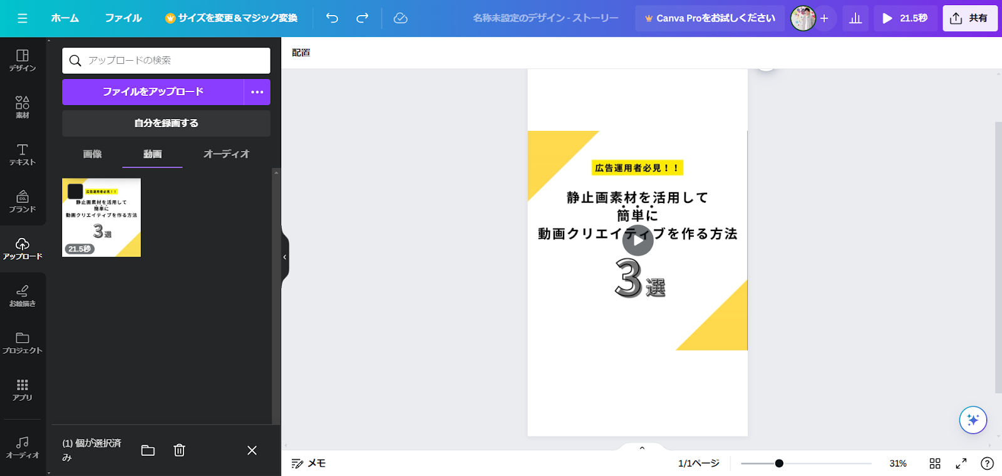Click the undo arrow icon
Image resolution: width=1002 pixels, height=476 pixels.
tap(332, 18)
